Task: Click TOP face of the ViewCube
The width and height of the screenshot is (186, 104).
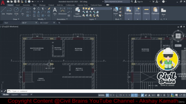Action: 178,36
